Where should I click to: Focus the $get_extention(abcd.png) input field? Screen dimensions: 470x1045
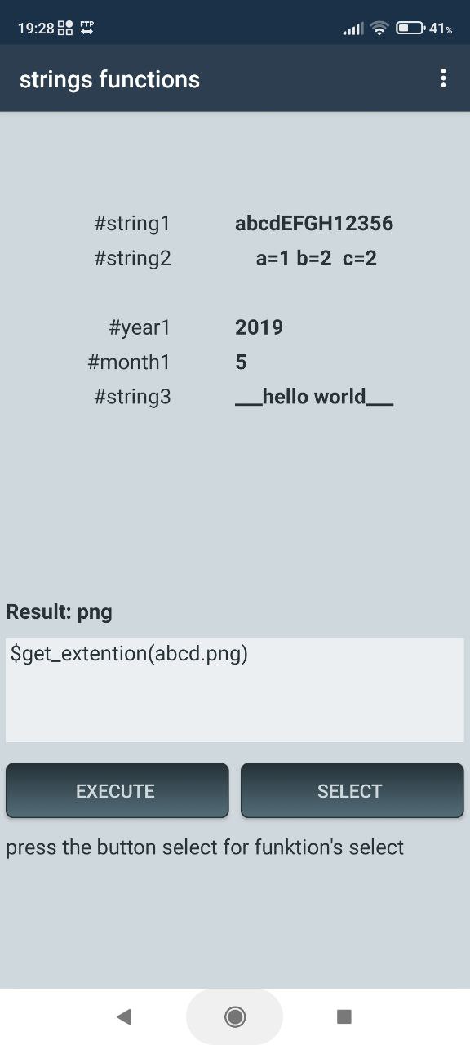pyautogui.click(x=235, y=690)
